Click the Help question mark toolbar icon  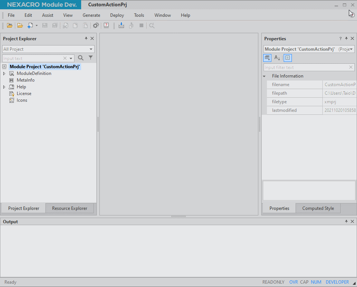click(106, 25)
